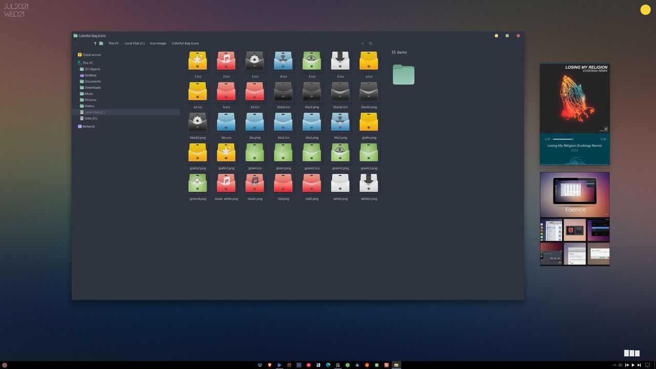Select the 1.ico yellow bag icon
Viewport: 656px width, 369px height.
(198, 60)
